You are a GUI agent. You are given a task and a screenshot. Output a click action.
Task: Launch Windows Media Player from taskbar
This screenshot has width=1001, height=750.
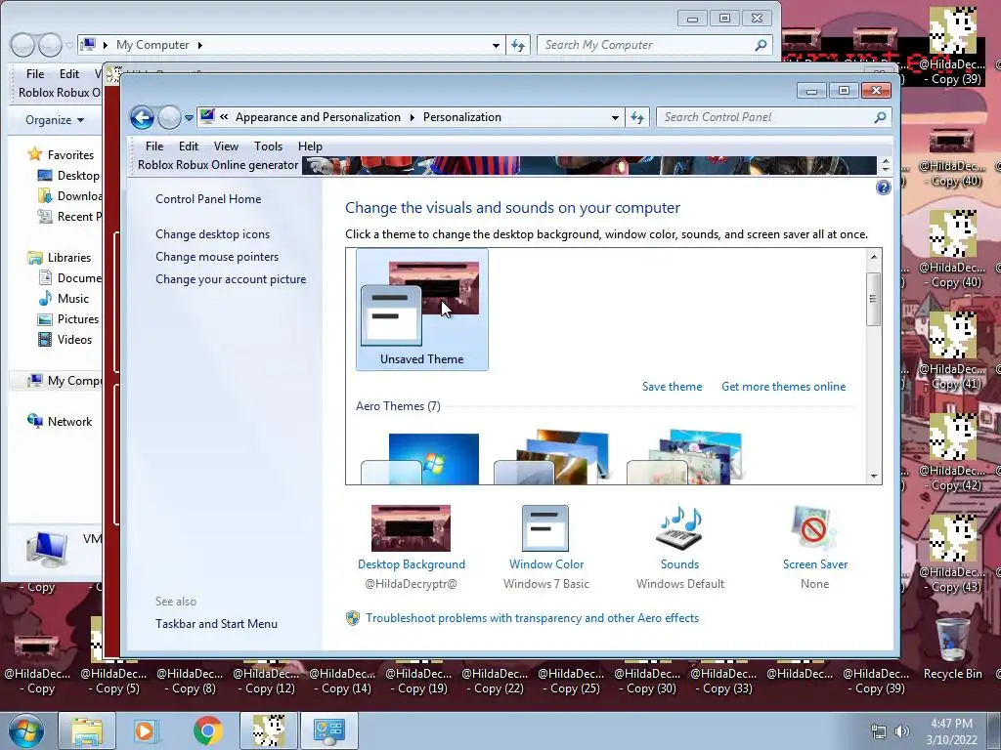click(x=147, y=730)
